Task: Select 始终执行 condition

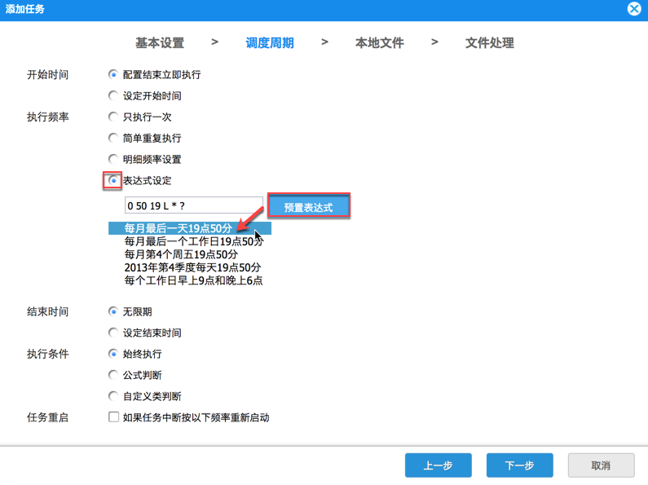Action: pyautogui.click(x=112, y=354)
